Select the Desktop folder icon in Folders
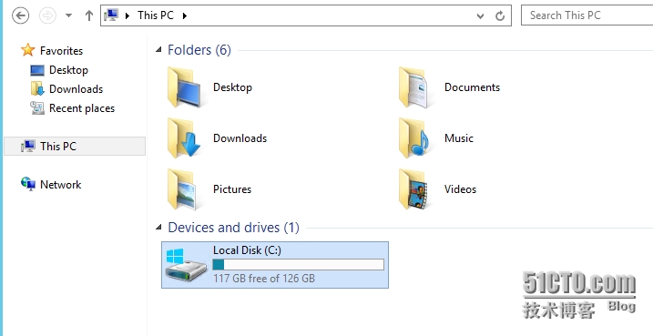The image size is (653, 336). tap(184, 87)
